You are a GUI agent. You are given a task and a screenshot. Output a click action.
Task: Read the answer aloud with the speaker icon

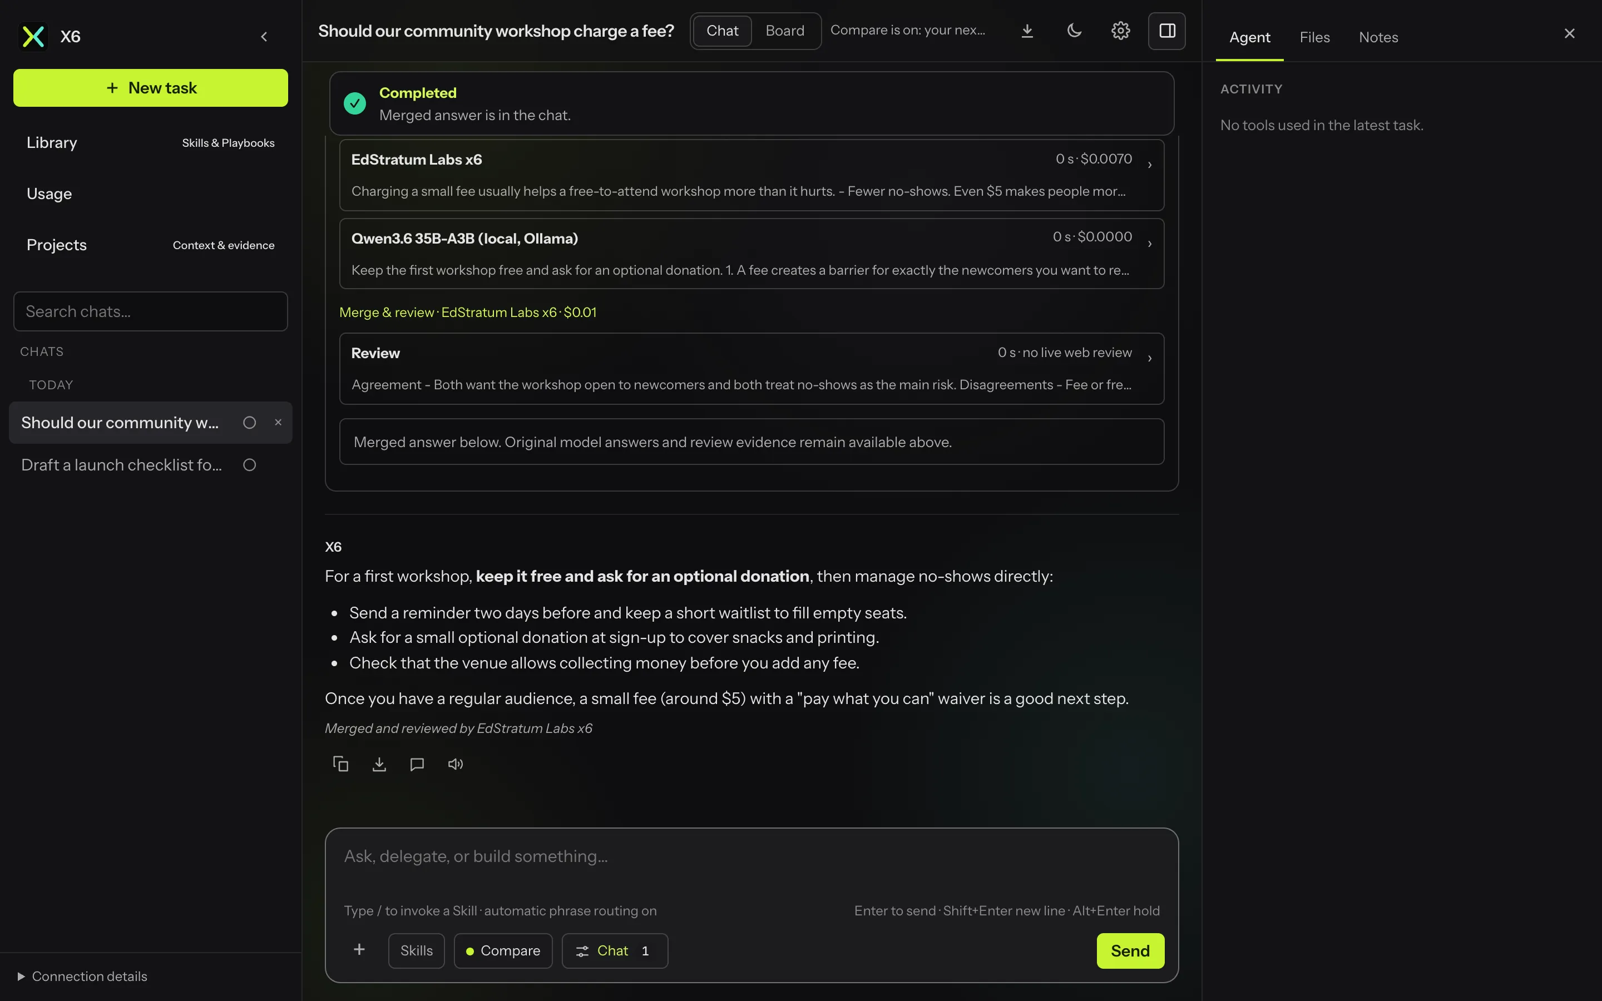456,764
